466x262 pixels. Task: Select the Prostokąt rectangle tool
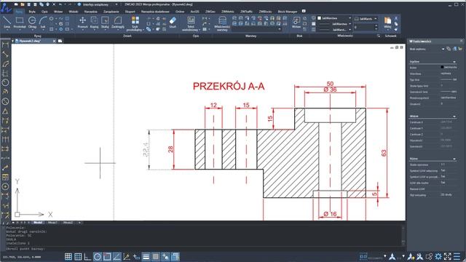tap(20, 23)
